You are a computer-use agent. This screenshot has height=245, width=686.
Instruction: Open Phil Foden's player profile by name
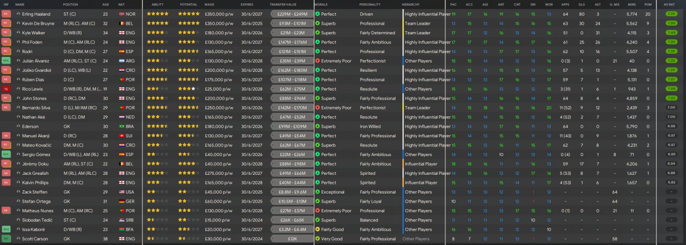pyautogui.click(x=32, y=42)
